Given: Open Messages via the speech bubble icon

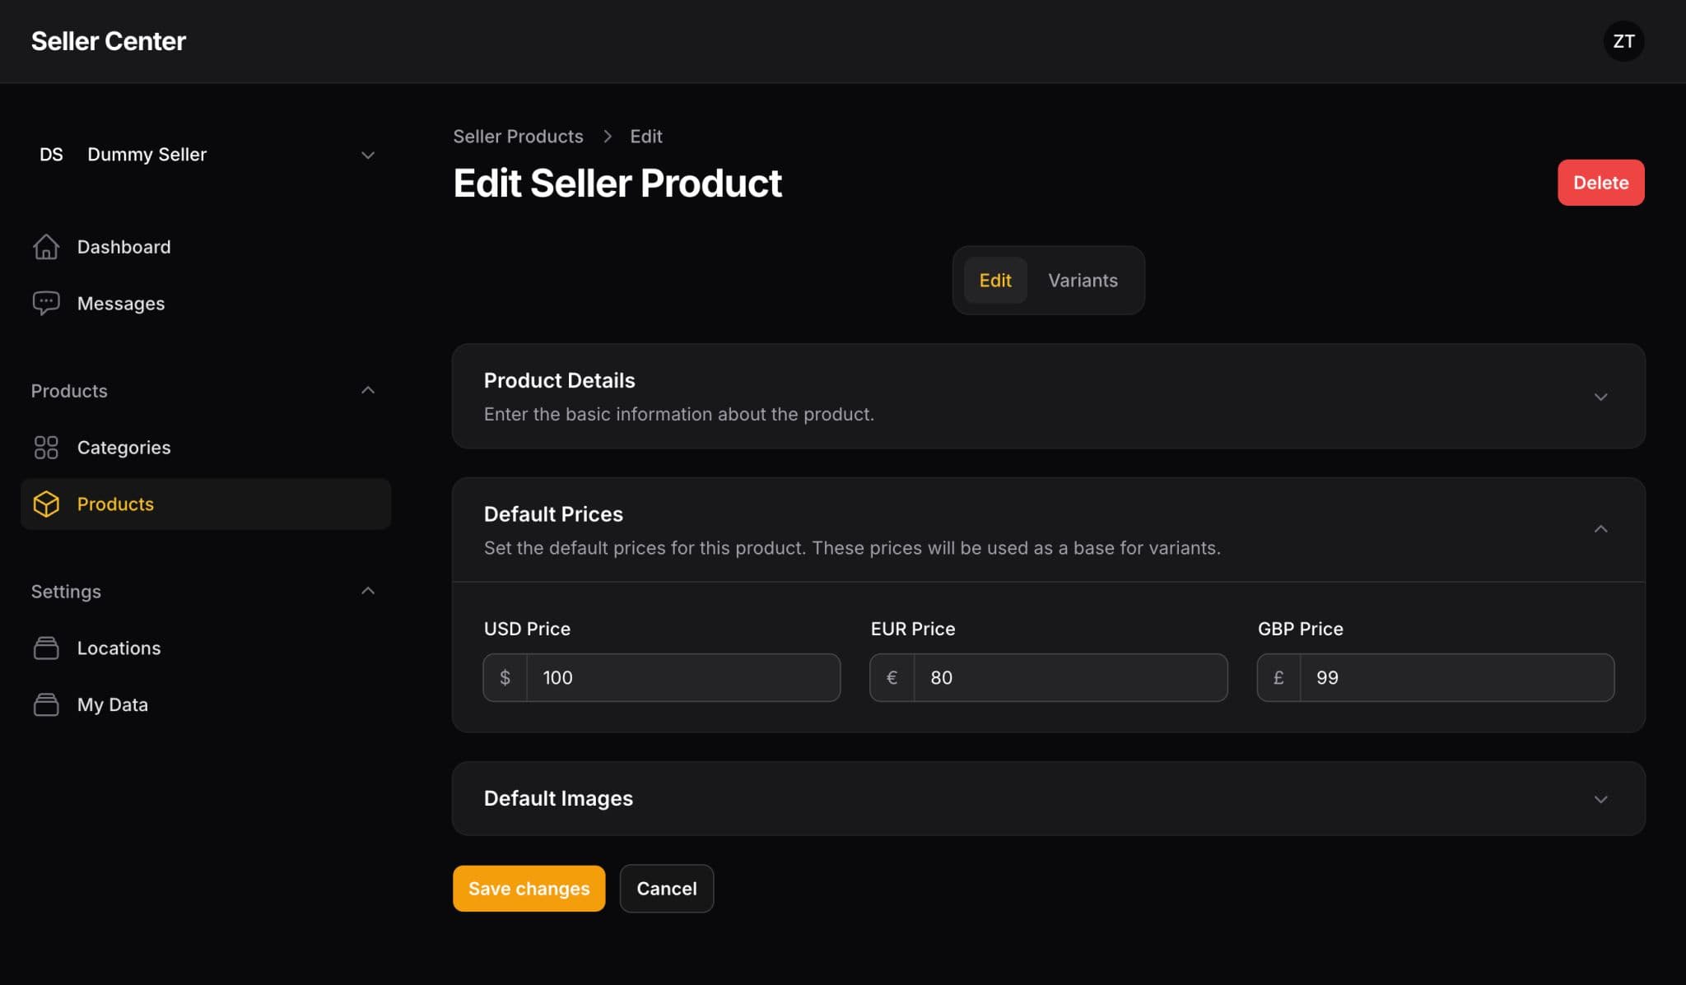Looking at the screenshot, I should pos(47,303).
